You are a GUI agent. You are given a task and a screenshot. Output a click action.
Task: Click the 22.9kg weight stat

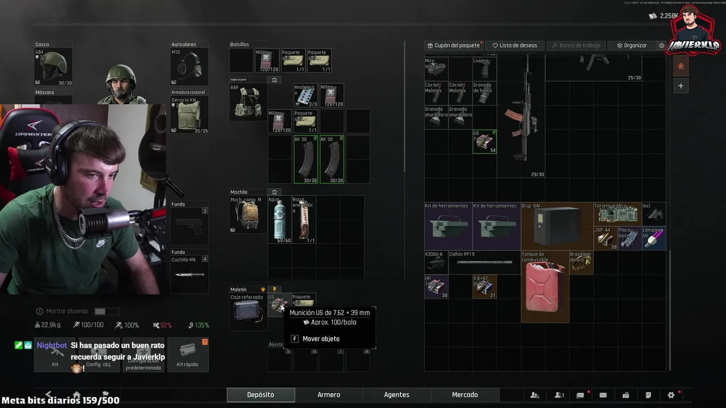(48, 325)
